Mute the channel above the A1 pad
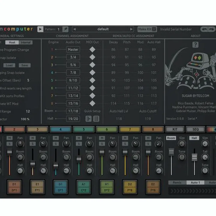The image size is (216, 216). (x=79, y=138)
